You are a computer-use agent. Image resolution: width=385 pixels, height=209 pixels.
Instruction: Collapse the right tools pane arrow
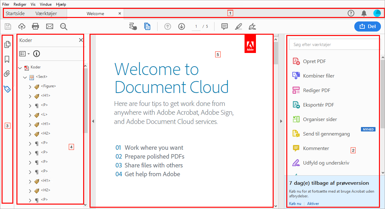281,121
